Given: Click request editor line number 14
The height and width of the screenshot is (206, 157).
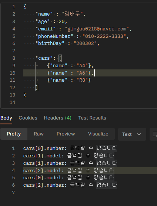Looking at the screenshot, I should [x=13, y=102].
